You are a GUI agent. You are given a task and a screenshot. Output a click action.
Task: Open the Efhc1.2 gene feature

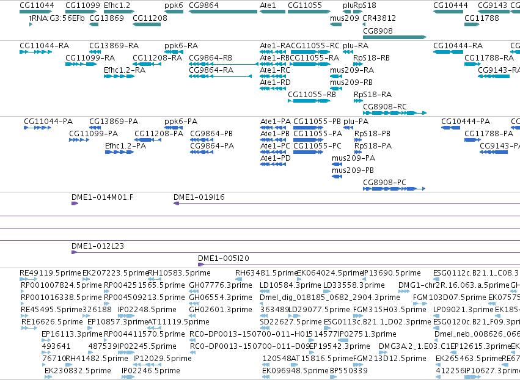point(119,12)
